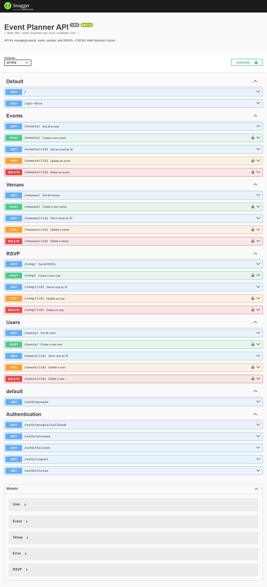Screen dimensions: 267x587
Task: Click the 'Delete a user' description
Action: pyautogui.click(x=56, y=379)
